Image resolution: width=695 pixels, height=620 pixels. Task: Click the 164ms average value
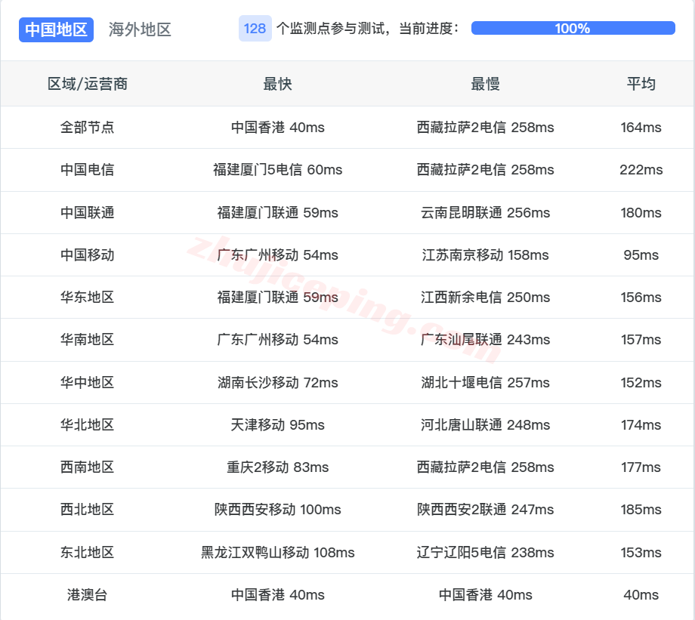pyautogui.click(x=641, y=127)
